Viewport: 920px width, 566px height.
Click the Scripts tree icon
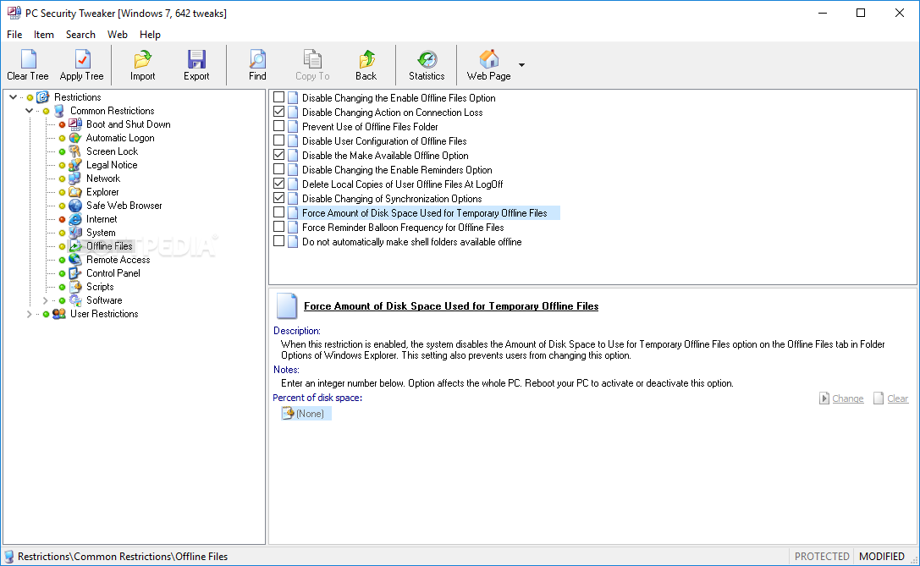click(75, 287)
